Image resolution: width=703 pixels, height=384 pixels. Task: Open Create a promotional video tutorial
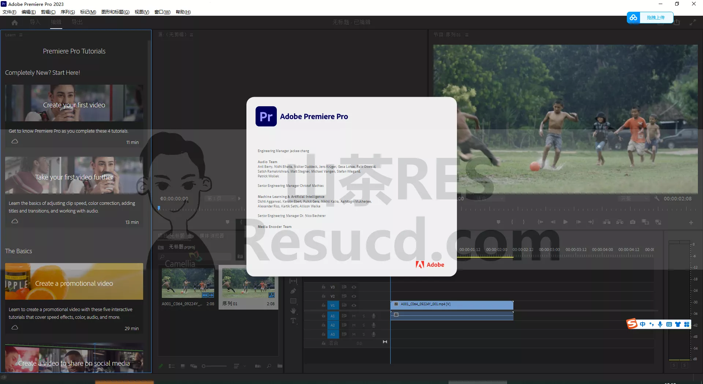pyautogui.click(x=74, y=281)
